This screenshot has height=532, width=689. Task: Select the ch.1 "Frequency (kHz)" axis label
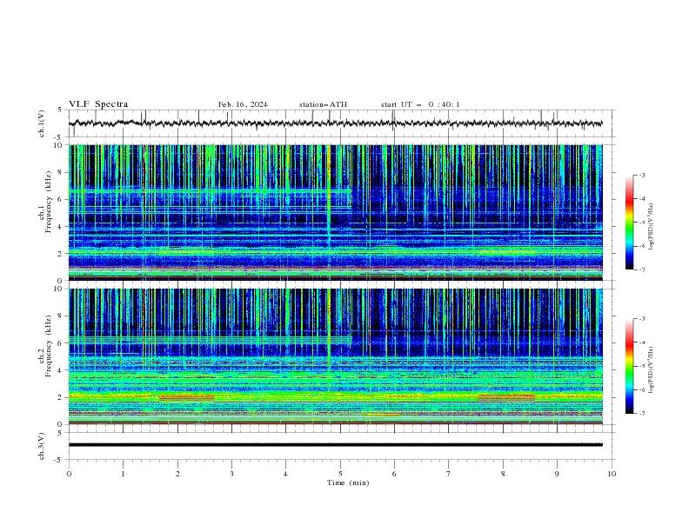click(49, 203)
